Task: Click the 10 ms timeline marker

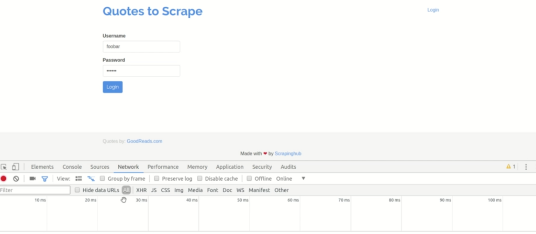Action: pos(40,200)
